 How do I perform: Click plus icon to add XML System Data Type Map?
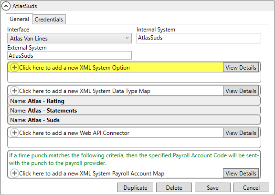click(14, 91)
